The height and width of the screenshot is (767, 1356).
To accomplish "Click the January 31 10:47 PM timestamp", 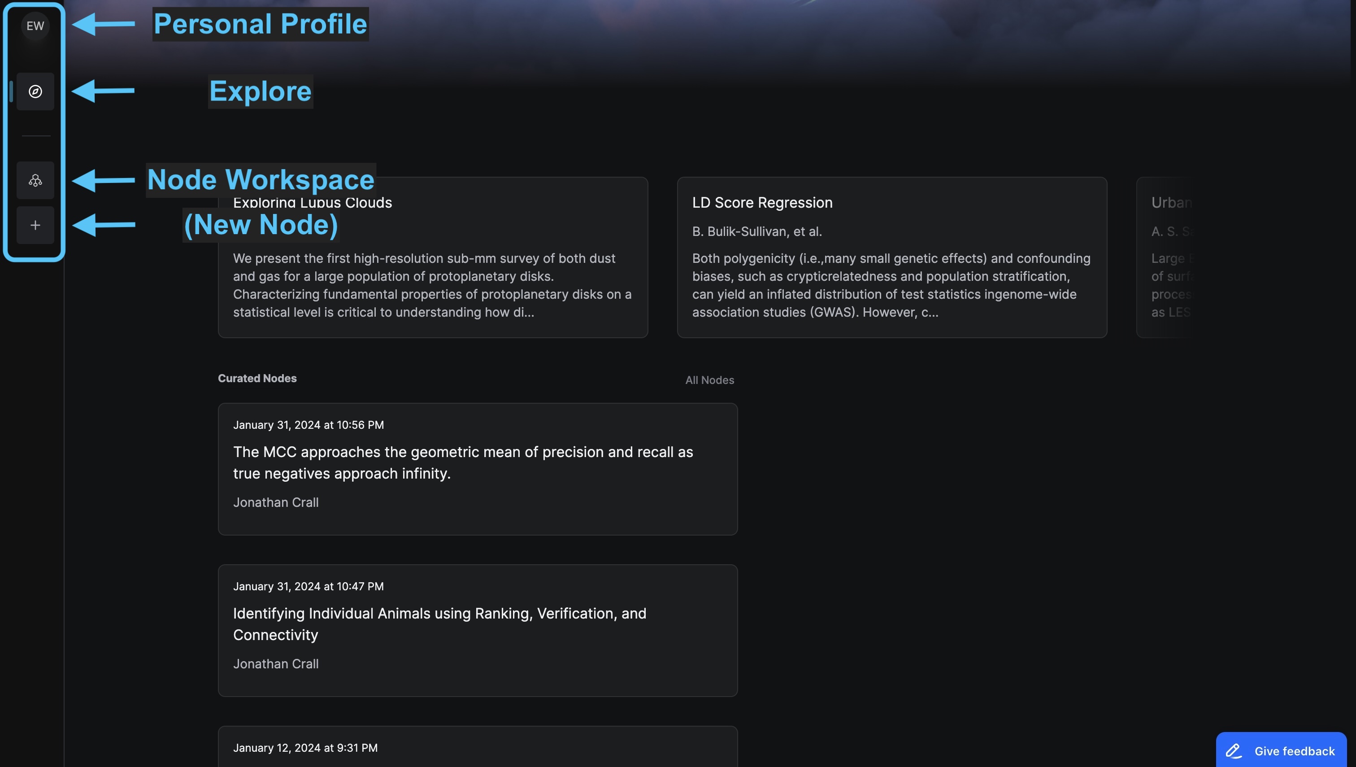I will point(308,586).
